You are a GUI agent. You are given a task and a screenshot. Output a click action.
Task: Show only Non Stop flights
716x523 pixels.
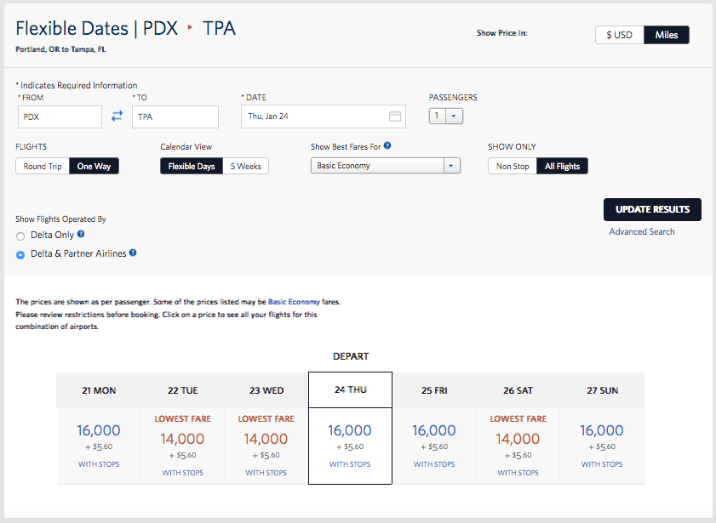click(x=513, y=167)
